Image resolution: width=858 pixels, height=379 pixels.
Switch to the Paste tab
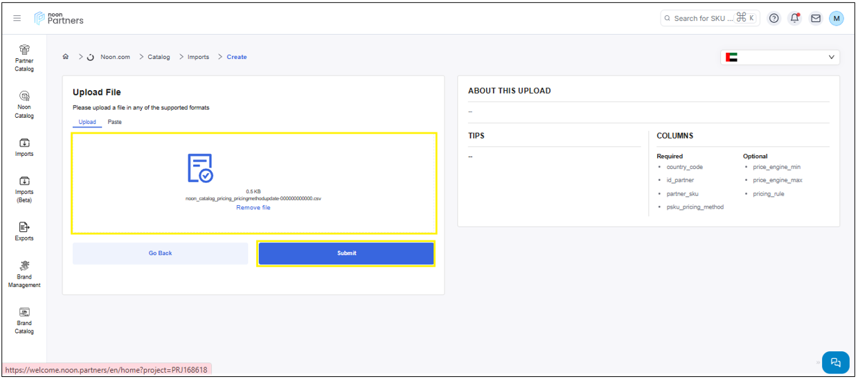coord(114,122)
